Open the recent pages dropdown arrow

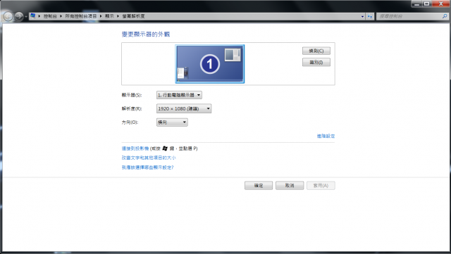[x=26, y=17]
